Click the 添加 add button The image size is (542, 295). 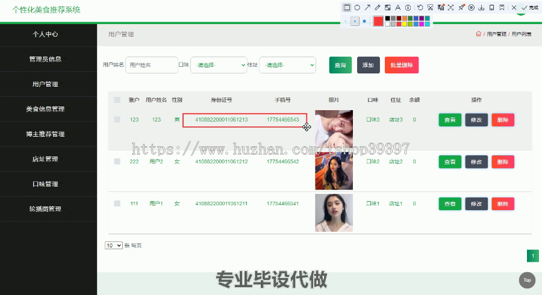point(368,65)
